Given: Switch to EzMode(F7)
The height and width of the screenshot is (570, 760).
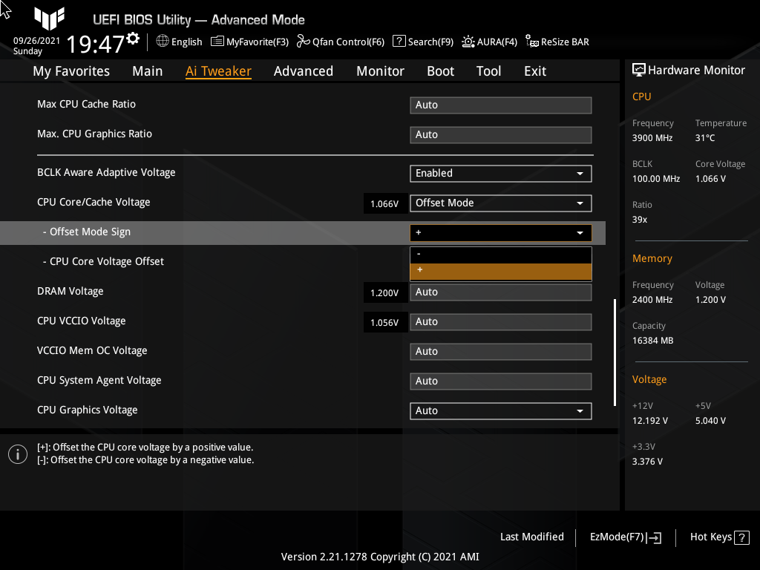Looking at the screenshot, I should pyautogui.click(x=623, y=537).
